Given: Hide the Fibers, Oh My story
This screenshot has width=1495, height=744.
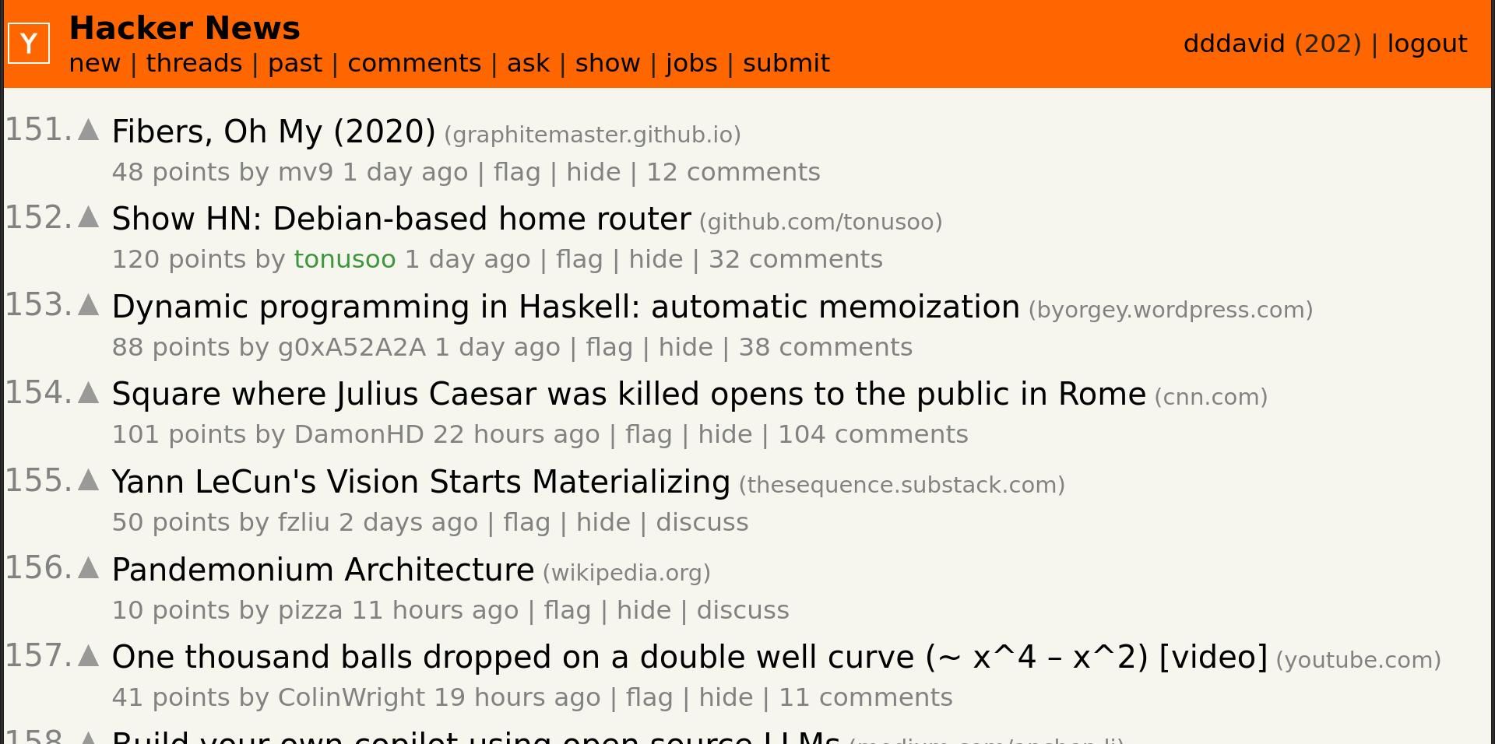Looking at the screenshot, I should [x=593, y=172].
